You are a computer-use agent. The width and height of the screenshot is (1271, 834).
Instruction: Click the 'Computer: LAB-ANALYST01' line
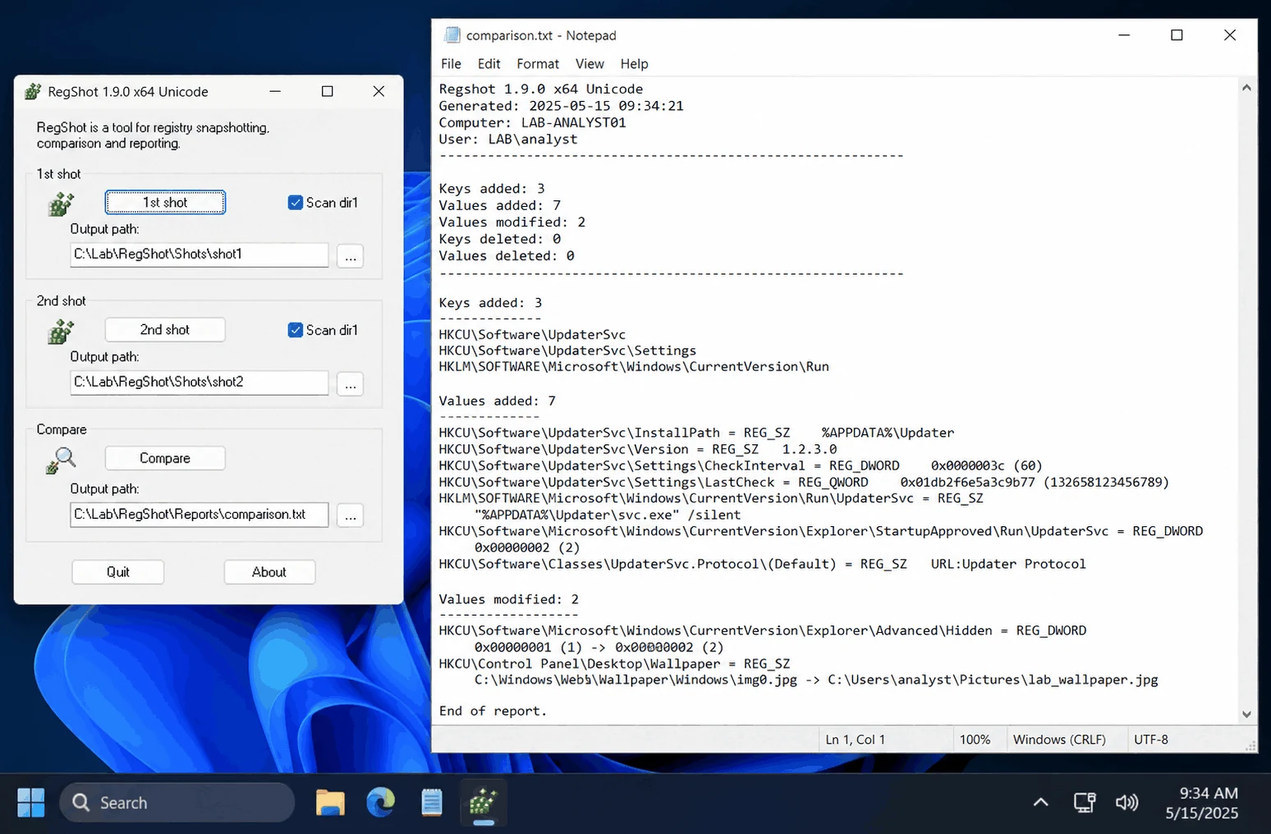click(532, 122)
